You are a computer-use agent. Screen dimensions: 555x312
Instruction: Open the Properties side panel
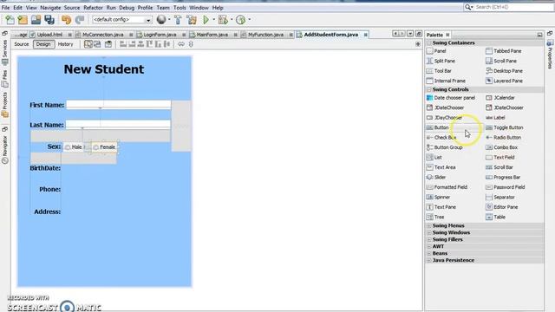pyautogui.click(x=550, y=55)
